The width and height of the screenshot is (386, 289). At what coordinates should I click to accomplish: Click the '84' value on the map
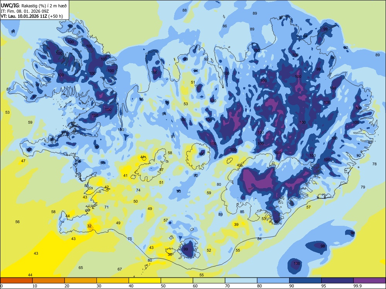point(259,239)
